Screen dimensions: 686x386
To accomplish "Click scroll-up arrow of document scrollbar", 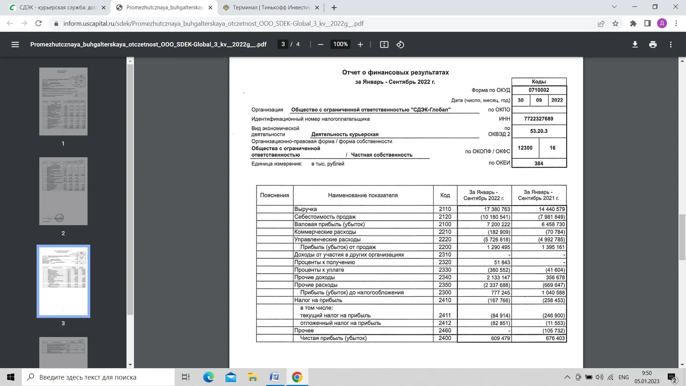I will [682, 61].
